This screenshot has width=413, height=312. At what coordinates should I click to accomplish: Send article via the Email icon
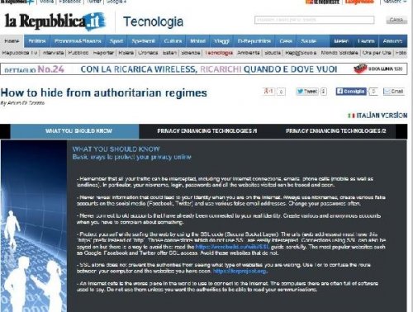pyautogui.click(x=394, y=92)
